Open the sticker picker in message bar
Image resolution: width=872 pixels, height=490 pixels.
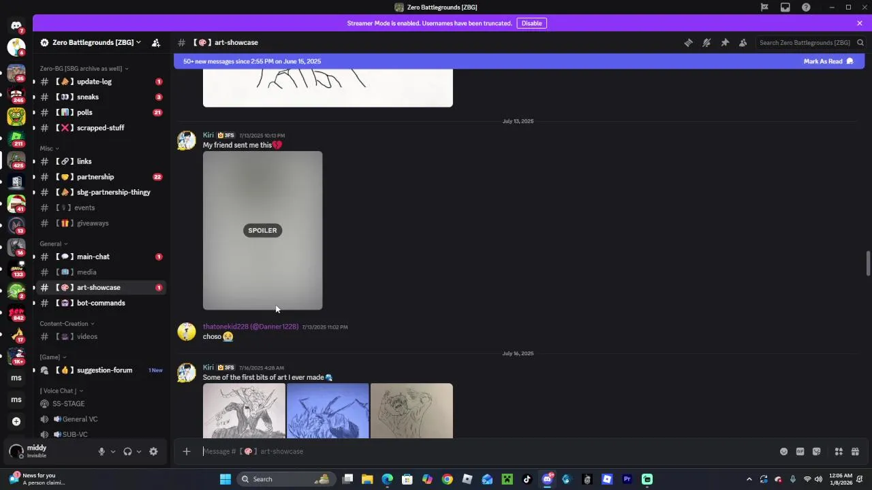[817, 451]
